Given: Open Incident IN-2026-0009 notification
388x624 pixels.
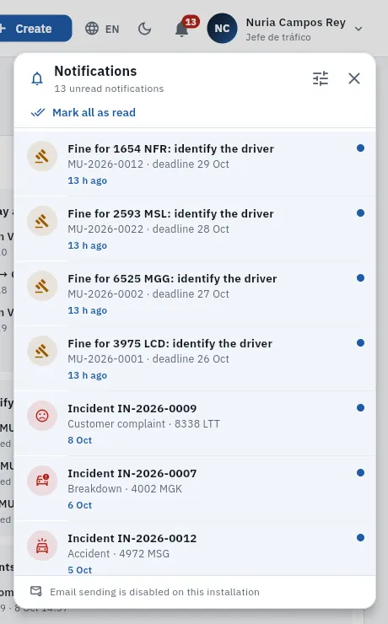Looking at the screenshot, I should coord(195,423).
